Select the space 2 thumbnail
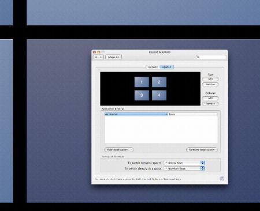This screenshot has width=260, height=211. click(159, 82)
